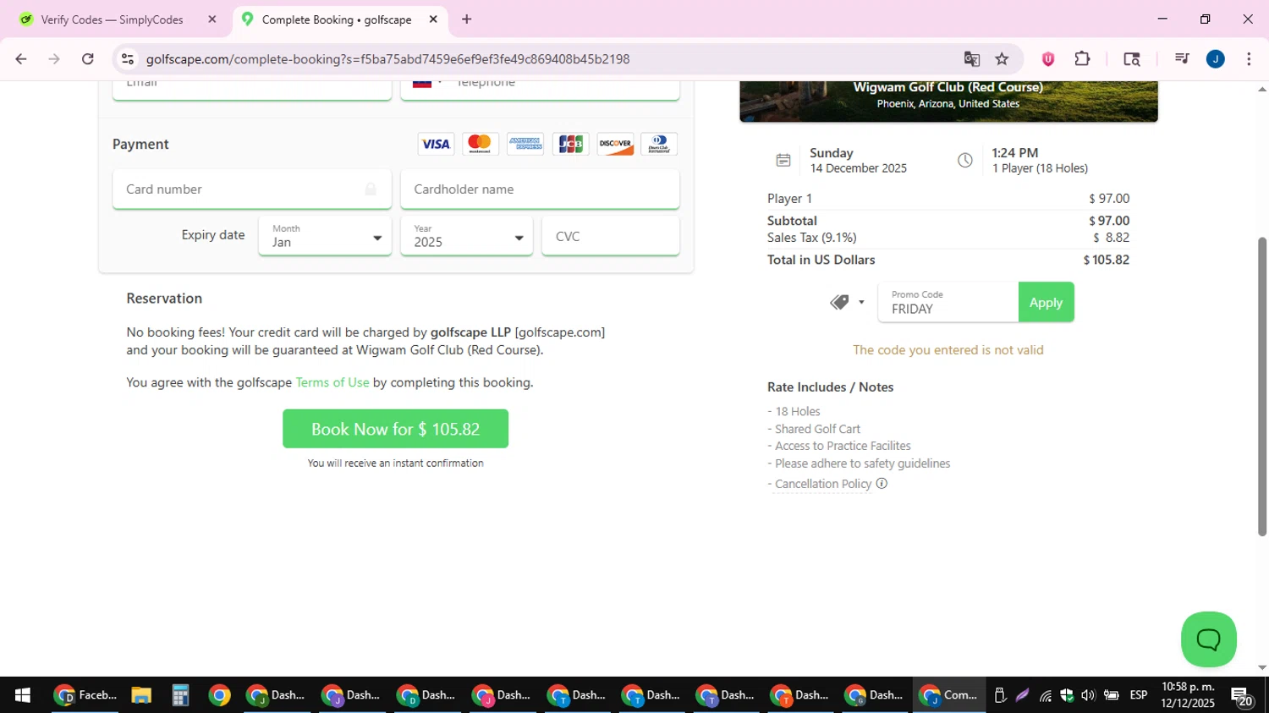Click the Discover card logo

click(x=615, y=144)
